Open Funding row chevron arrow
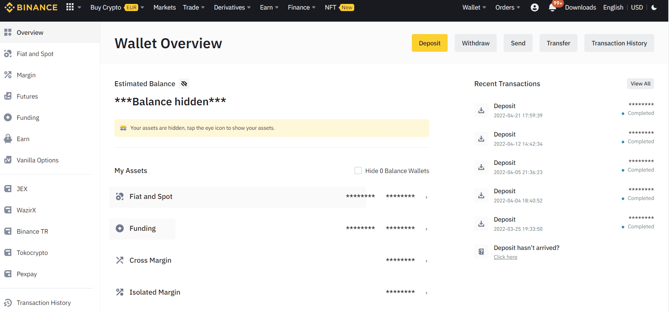Image resolution: width=669 pixels, height=312 pixels. (x=426, y=229)
